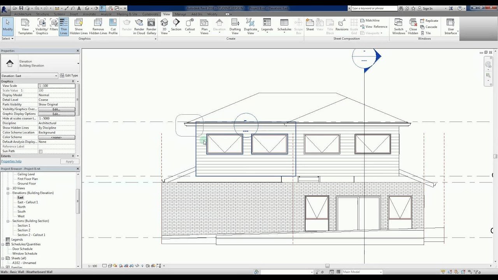Collapse the Sections (Building Section) tree node
Viewport: 498px width, 280px height.
8,221
